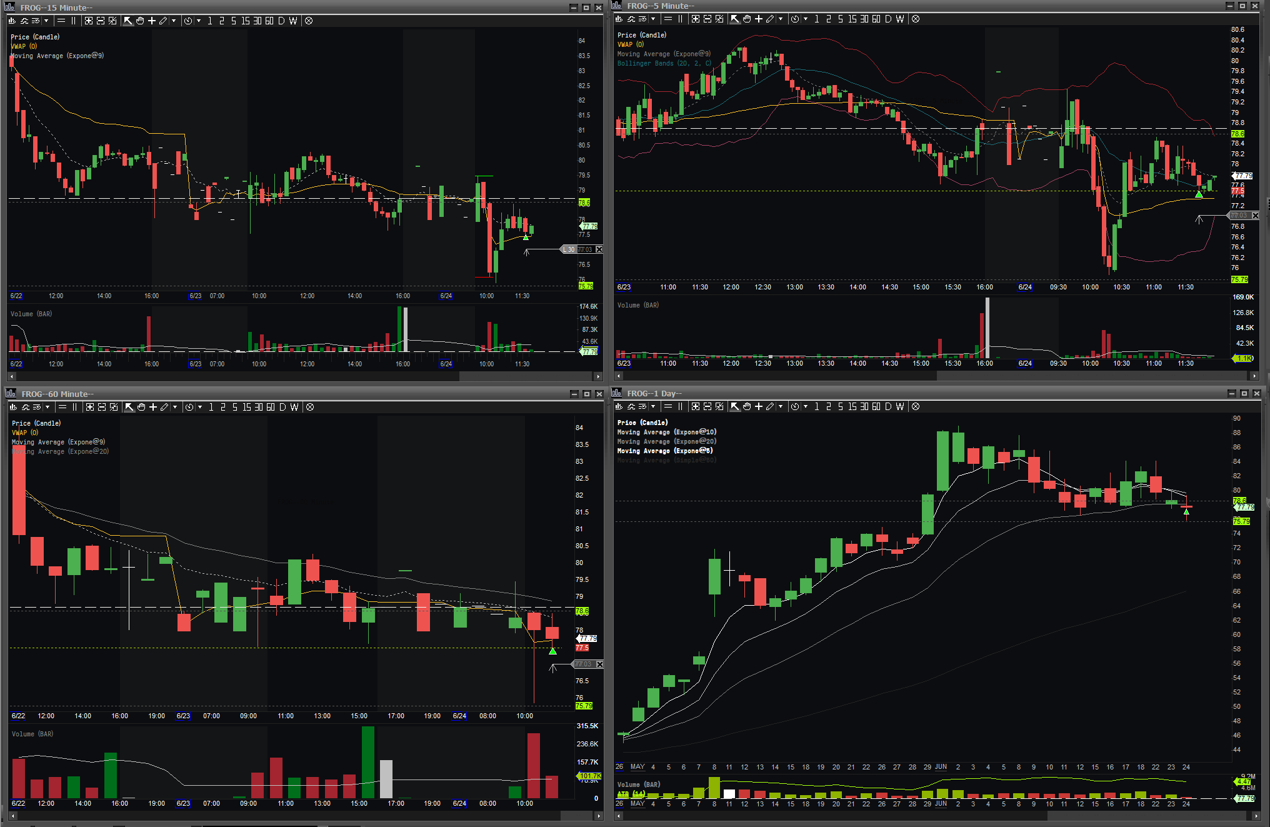The width and height of the screenshot is (1270, 827).
Task: Switch 5 Minute chart to 1 timeframe
Action: pos(817,19)
